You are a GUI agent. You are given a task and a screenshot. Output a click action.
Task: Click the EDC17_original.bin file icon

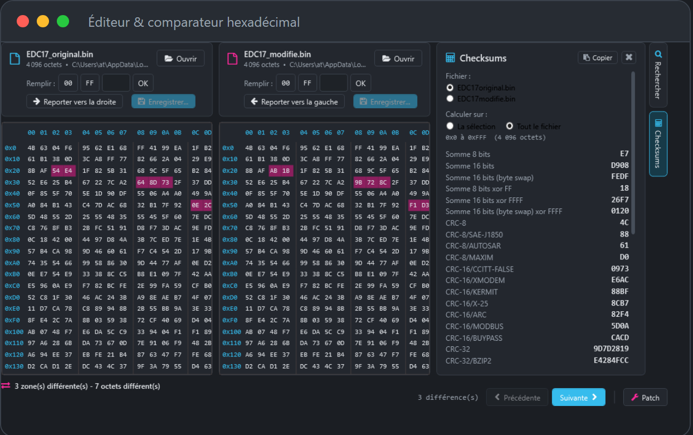(15, 59)
